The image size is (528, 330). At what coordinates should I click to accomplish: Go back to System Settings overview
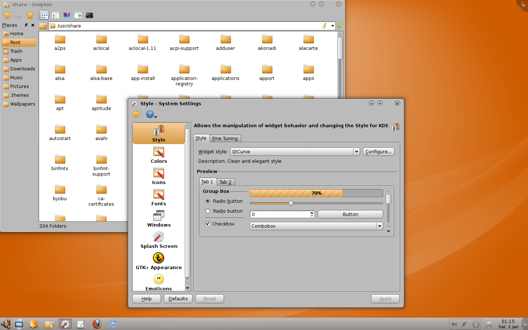point(136,114)
